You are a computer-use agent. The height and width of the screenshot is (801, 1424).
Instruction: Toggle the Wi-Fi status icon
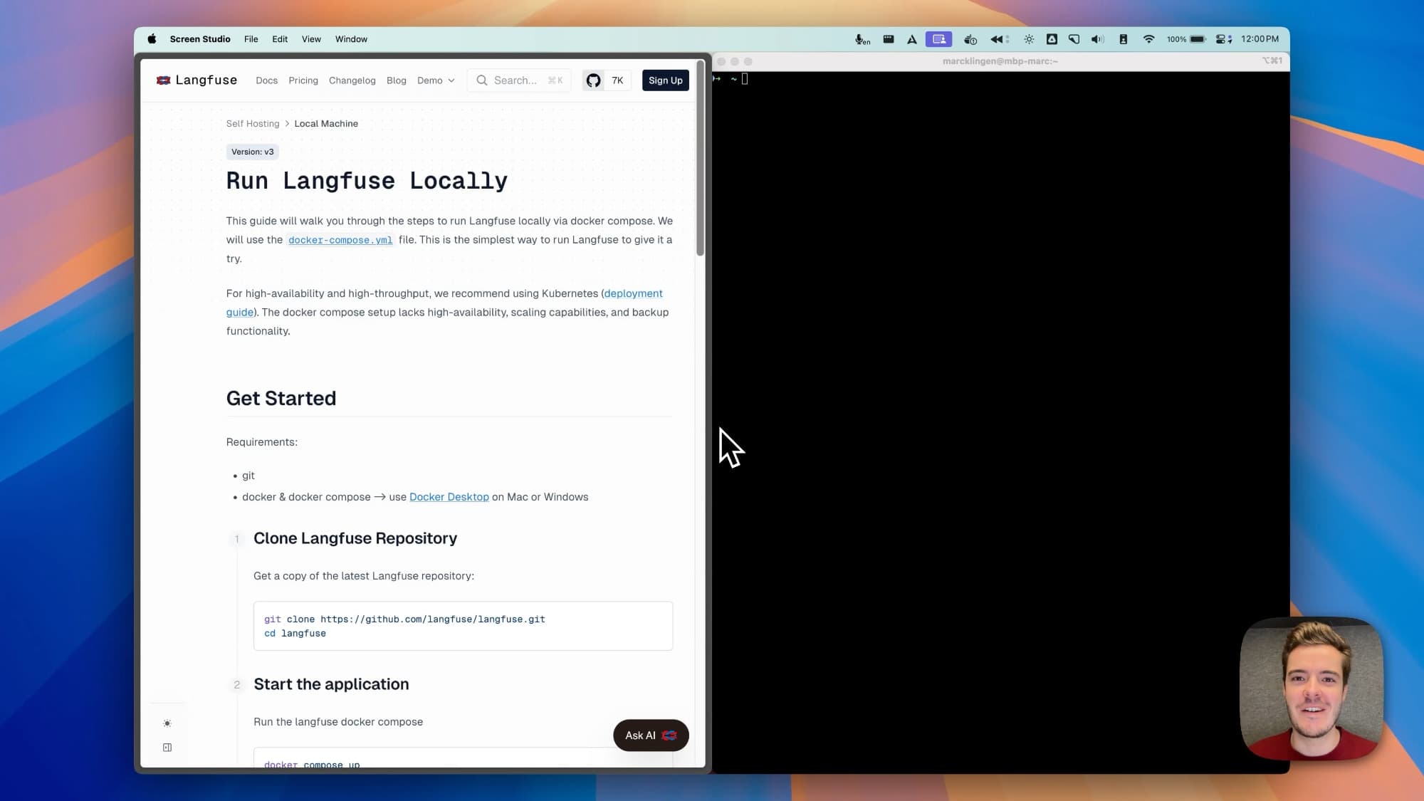(1149, 39)
